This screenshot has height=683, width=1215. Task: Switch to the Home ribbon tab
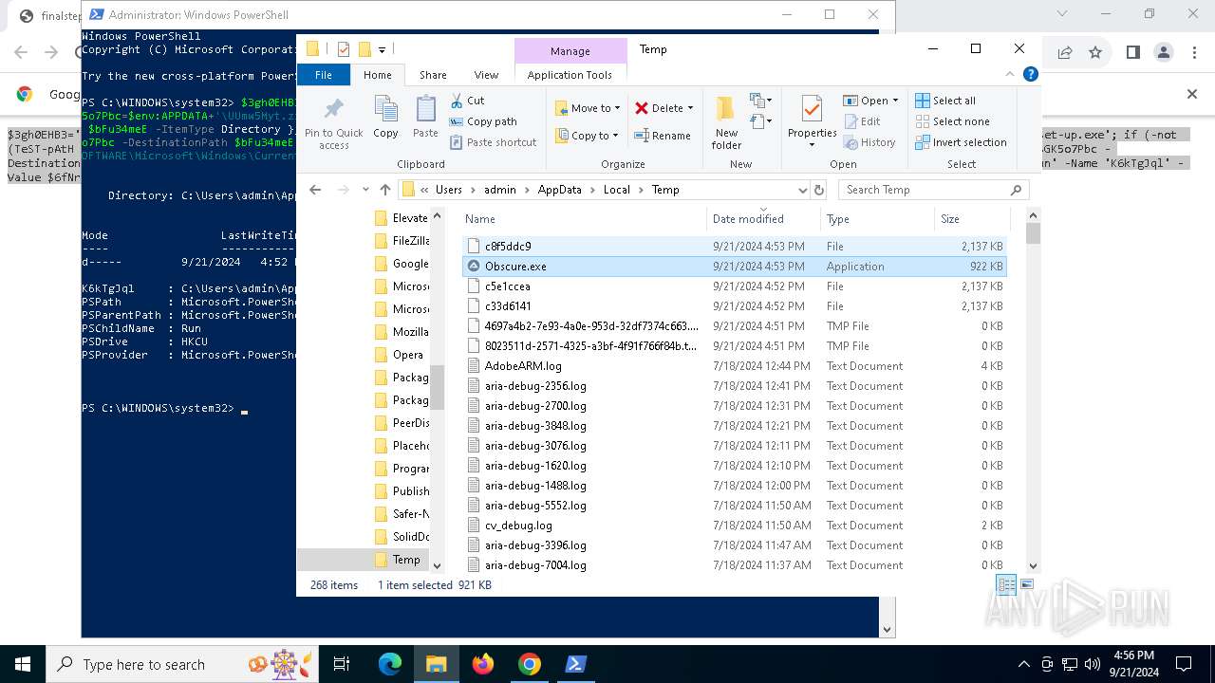(x=377, y=75)
